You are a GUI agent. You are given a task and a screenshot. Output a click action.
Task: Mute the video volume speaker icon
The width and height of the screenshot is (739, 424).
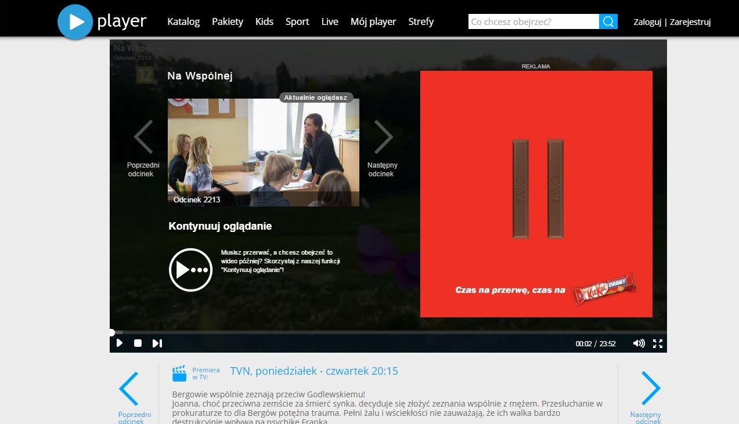[x=639, y=343]
